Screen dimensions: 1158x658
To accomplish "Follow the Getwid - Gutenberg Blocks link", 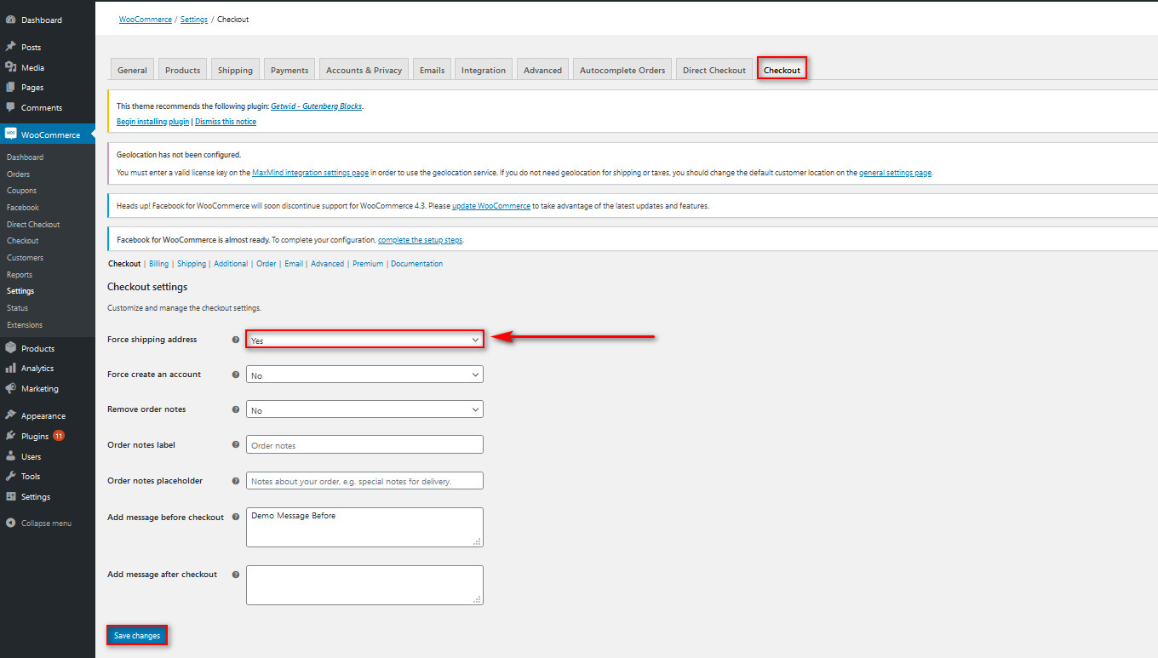I will 317,106.
